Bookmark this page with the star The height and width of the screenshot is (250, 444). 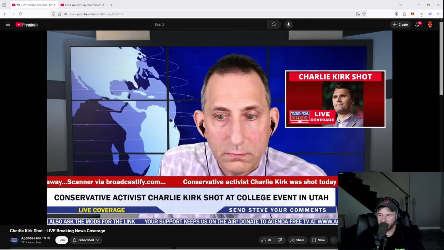tap(364, 14)
